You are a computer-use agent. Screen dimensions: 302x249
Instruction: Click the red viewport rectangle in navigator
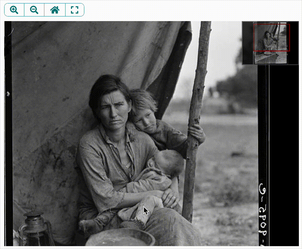pyautogui.click(x=271, y=38)
